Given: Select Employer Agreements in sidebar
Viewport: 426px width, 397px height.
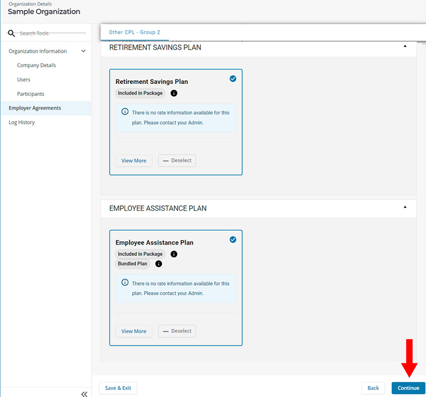Looking at the screenshot, I should tap(46, 108).
